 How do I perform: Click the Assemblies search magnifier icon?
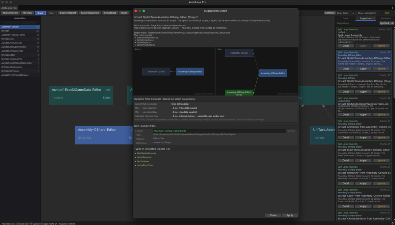[2, 22]
